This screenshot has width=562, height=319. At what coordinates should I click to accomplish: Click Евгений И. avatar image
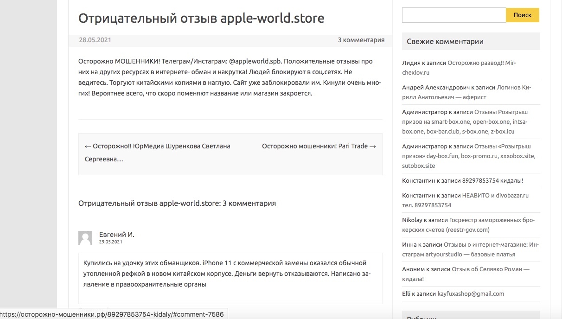pos(85,238)
